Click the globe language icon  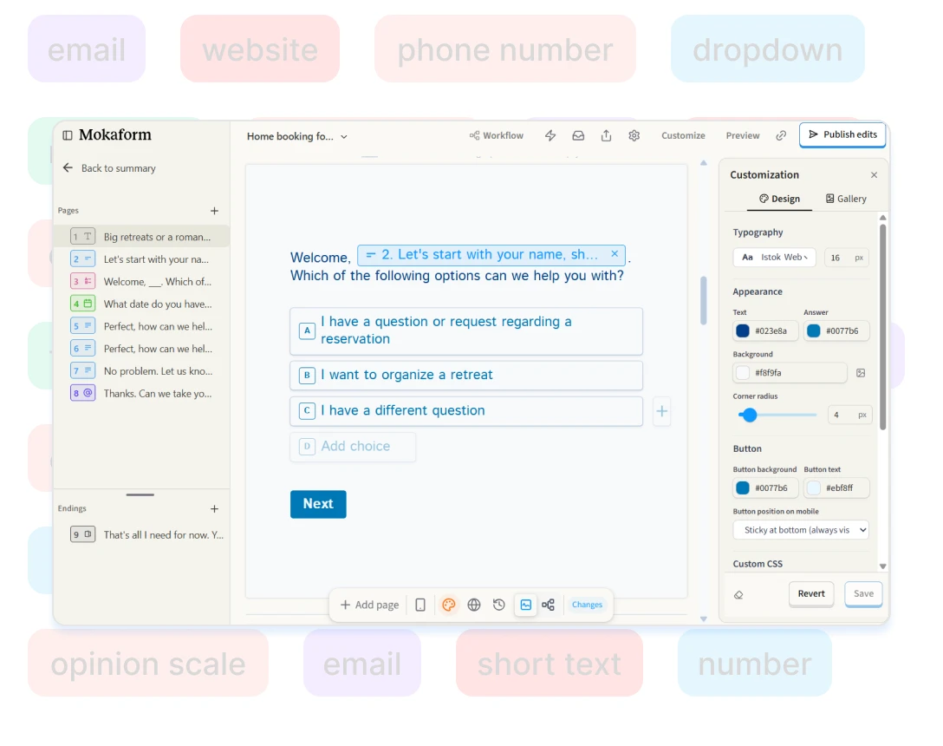point(473,605)
